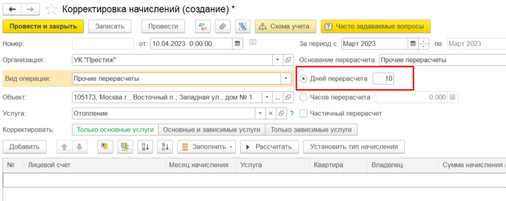Click the Основание перерасчета field
Image resolution: width=506 pixels, height=201 pixels.
click(442, 60)
